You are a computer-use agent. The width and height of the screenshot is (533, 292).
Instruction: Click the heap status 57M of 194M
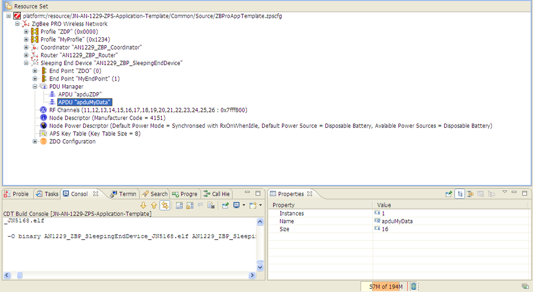point(385,287)
